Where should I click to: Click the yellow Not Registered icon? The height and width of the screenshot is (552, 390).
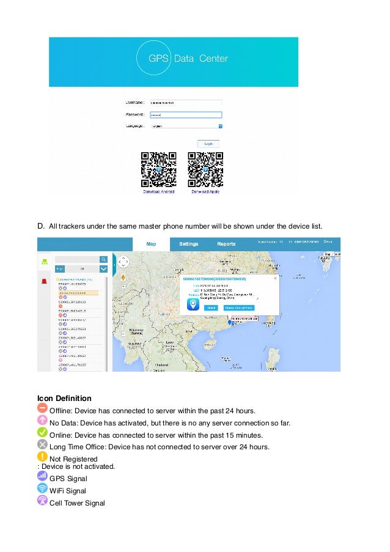42,456
